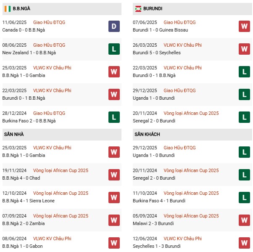Click the B.B.Ngà 4 - 1 Sierra Leone result
The width and height of the screenshot is (253, 252).
coord(28,201)
